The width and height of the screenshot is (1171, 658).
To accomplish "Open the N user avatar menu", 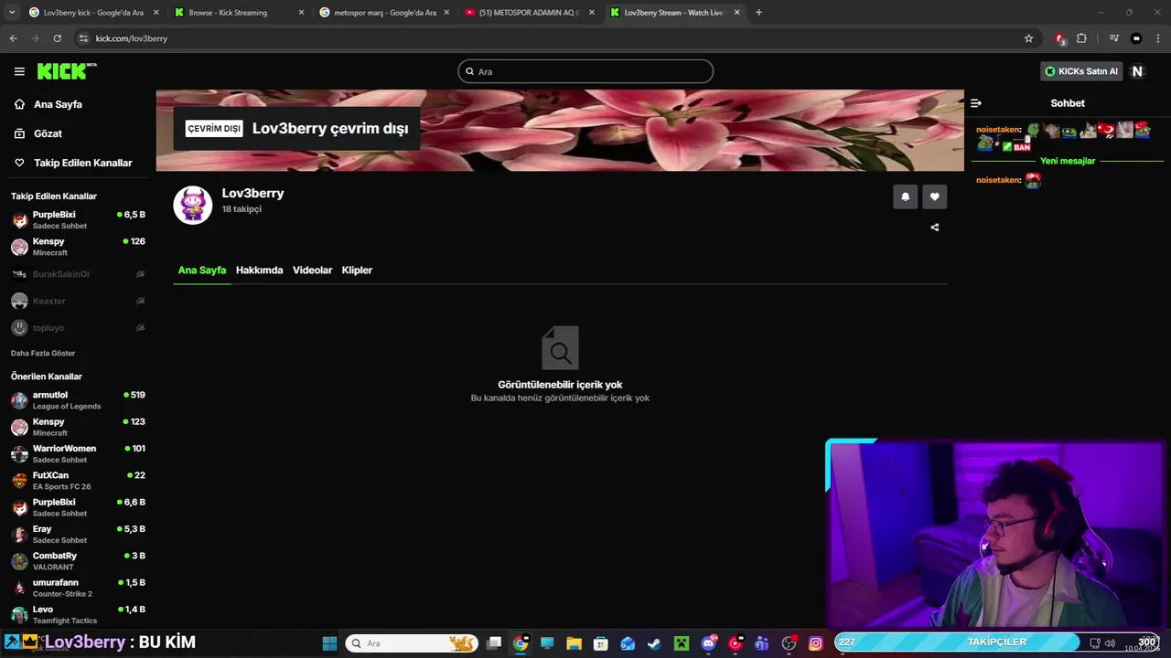I will (x=1137, y=71).
